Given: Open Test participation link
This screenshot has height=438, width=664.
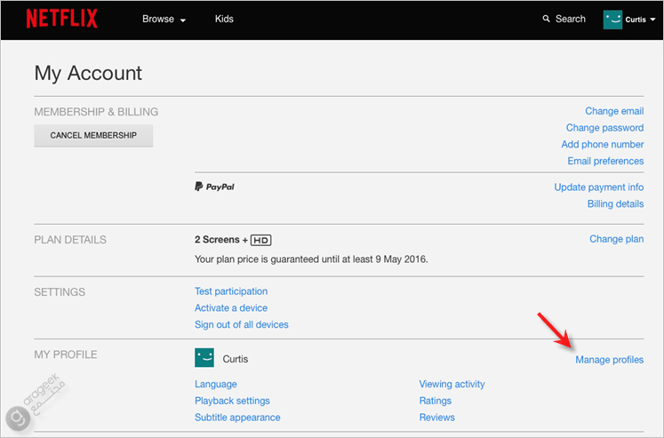Looking at the screenshot, I should 231,291.
